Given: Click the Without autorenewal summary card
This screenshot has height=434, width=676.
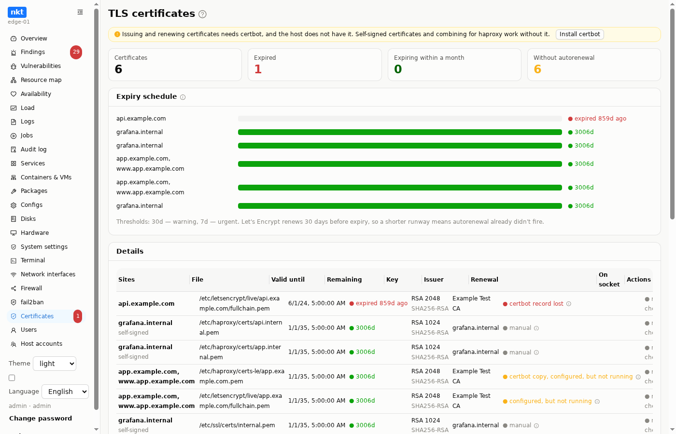Looking at the screenshot, I should pyautogui.click(x=594, y=65).
